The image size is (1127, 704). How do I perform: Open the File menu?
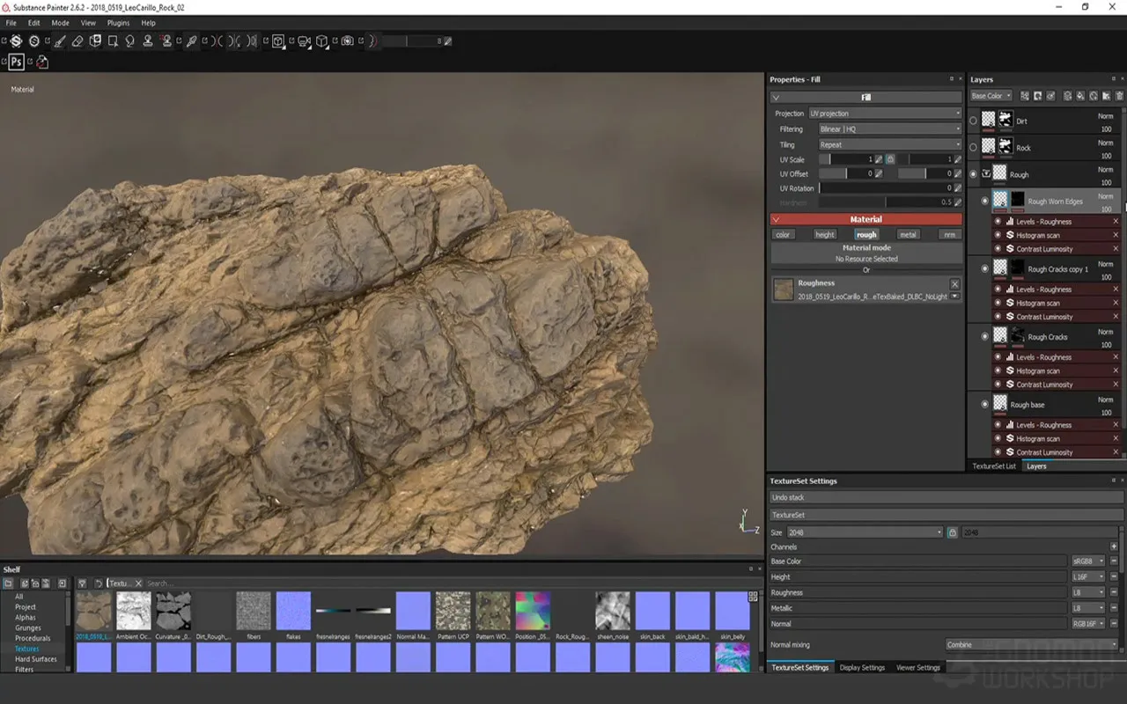pyautogui.click(x=12, y=23)
